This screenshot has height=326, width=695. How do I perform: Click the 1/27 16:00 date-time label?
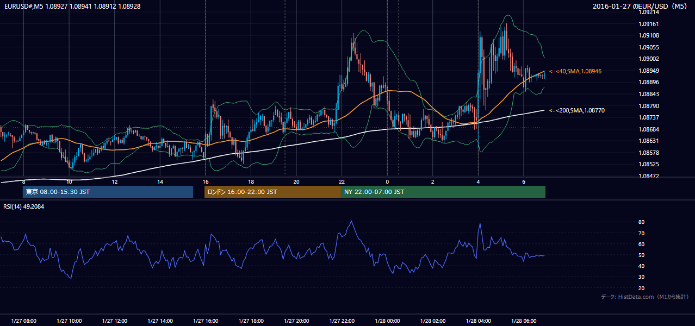(x=206, y=321)
